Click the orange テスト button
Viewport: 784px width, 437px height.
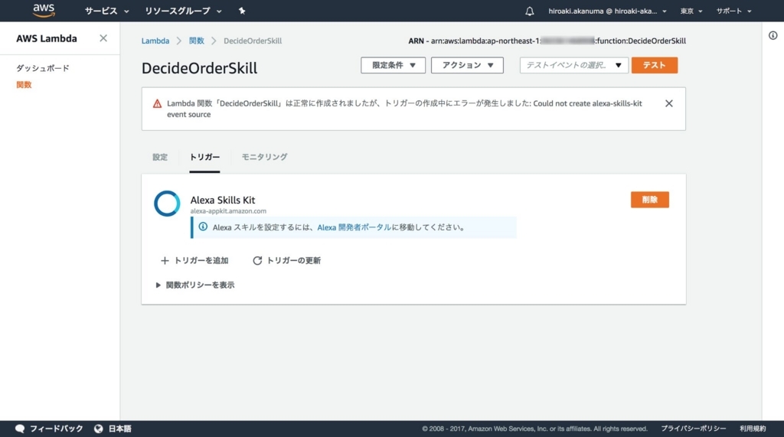pyautogui.click(x=654, y=65)
